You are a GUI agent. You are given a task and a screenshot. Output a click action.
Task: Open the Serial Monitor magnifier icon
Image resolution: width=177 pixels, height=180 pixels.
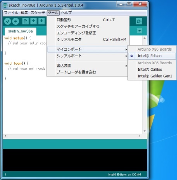pos(139,21)
